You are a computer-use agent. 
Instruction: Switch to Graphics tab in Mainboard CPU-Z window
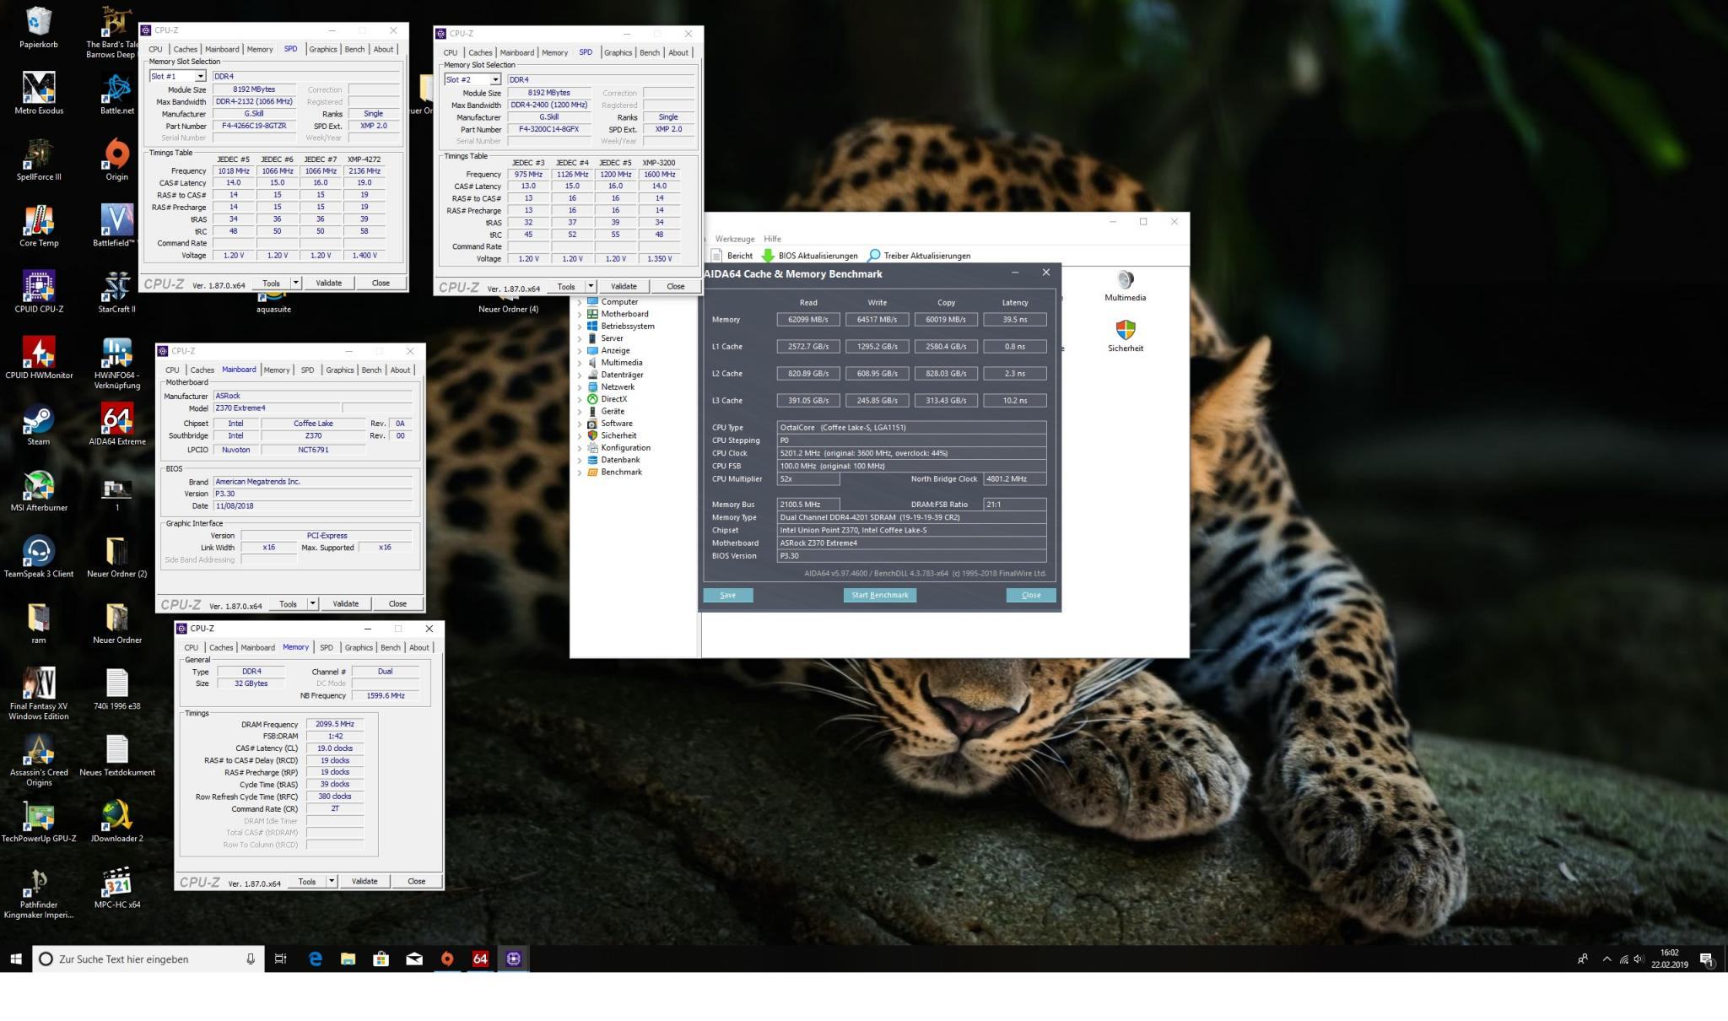pos(339,370)
